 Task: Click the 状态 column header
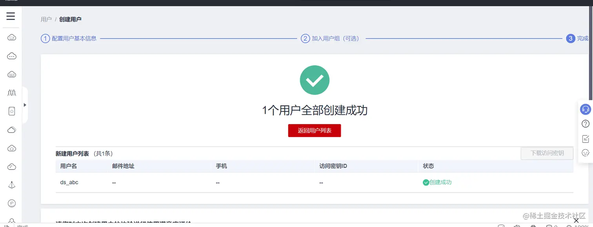428,166
